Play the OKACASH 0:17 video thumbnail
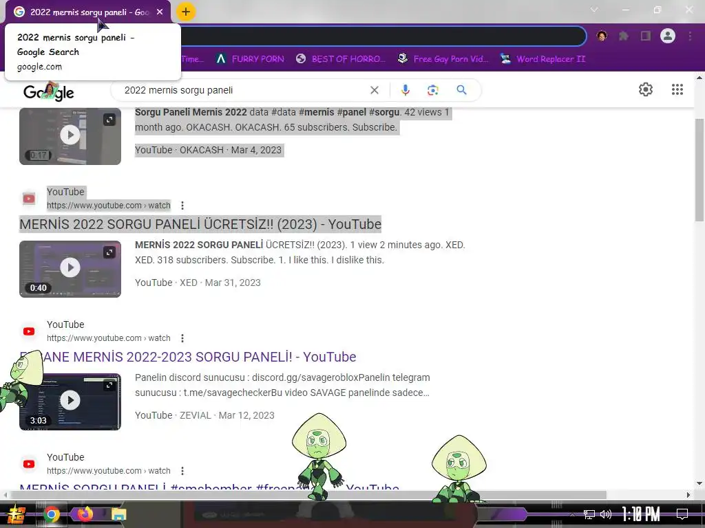 click(x=70, y=136)
